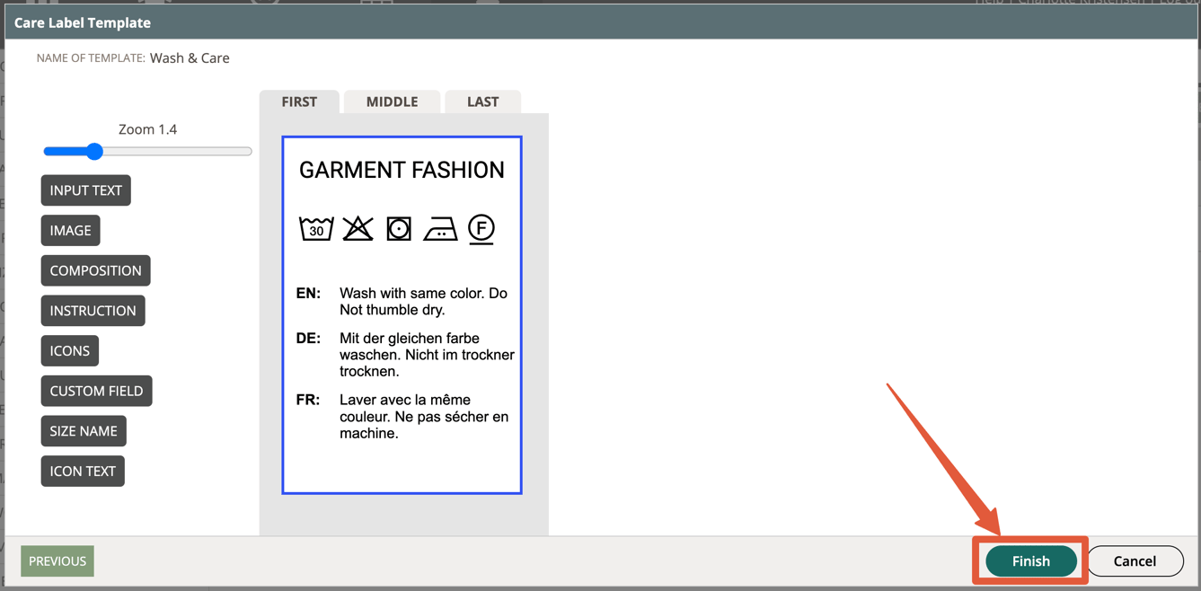Add an ICON TEXT element
Image resolution: width=1201 pixels, height=591 pixels.
point(83,471)
